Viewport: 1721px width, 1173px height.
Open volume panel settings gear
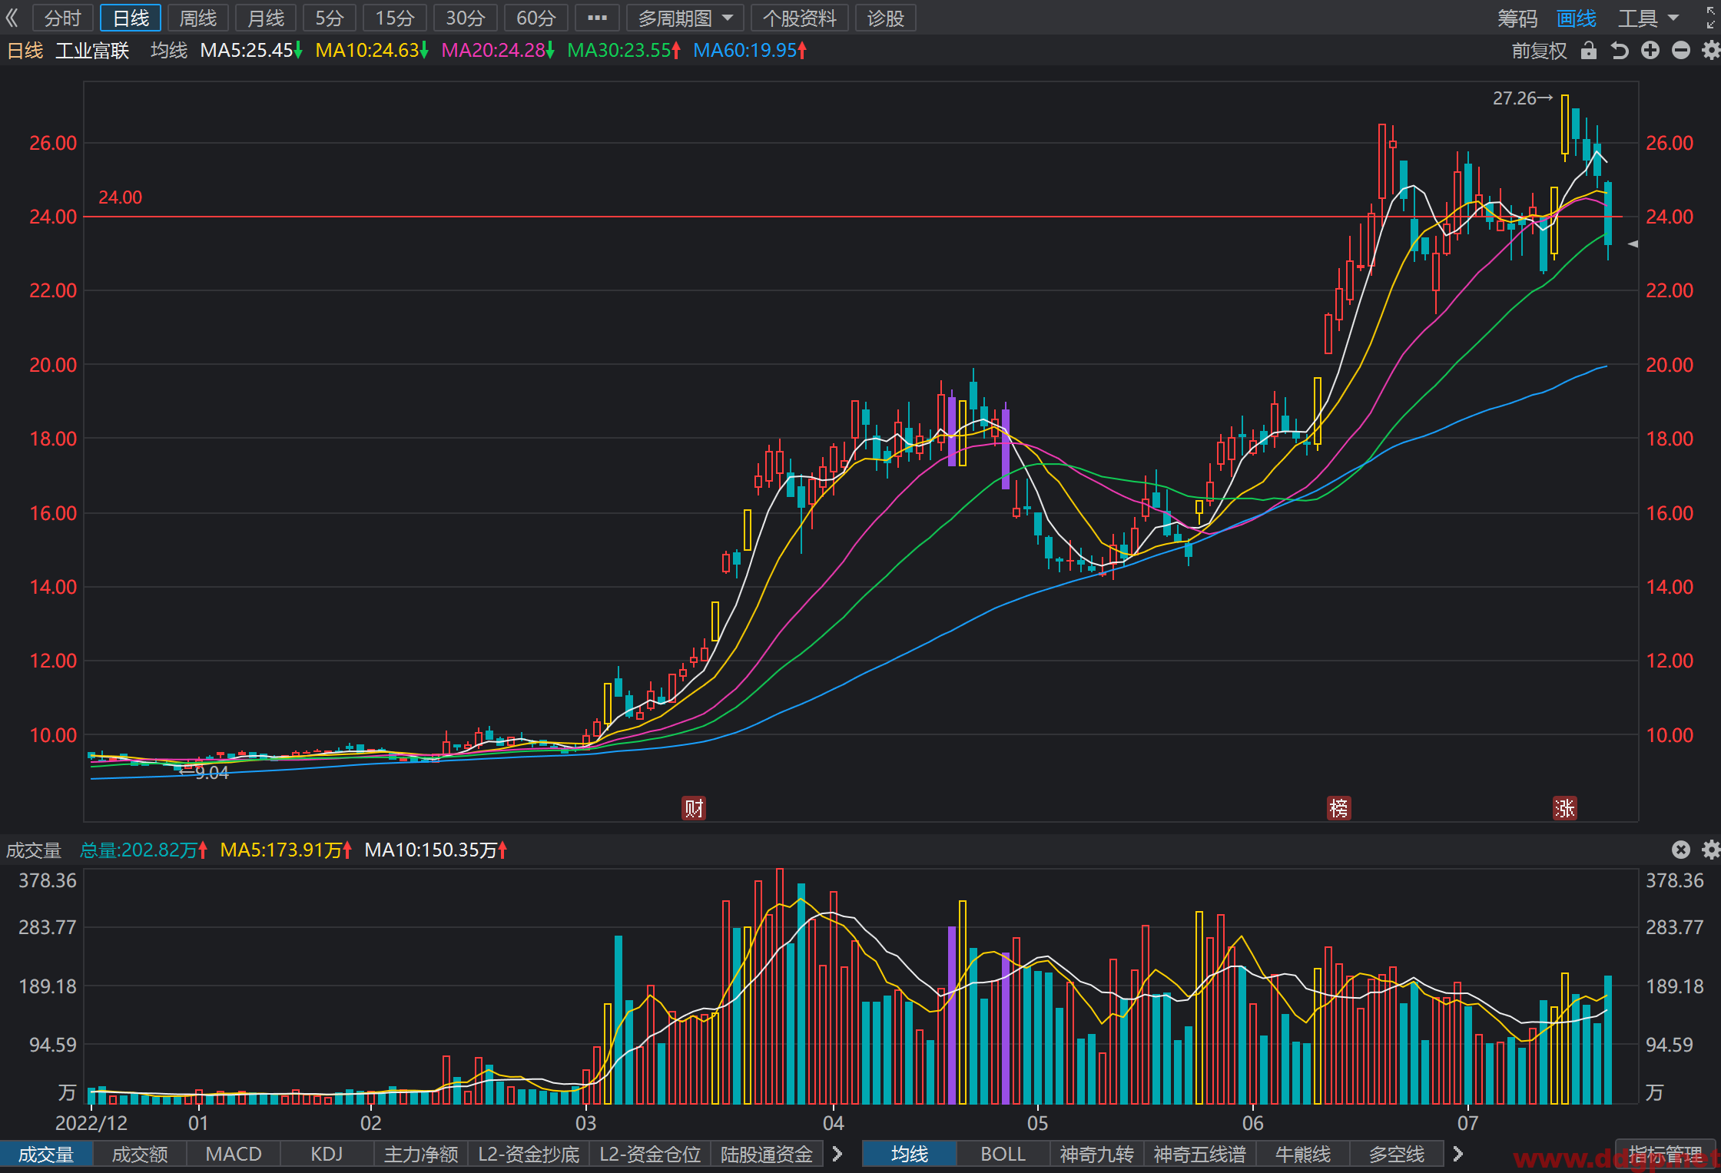tap(1710, 849)
